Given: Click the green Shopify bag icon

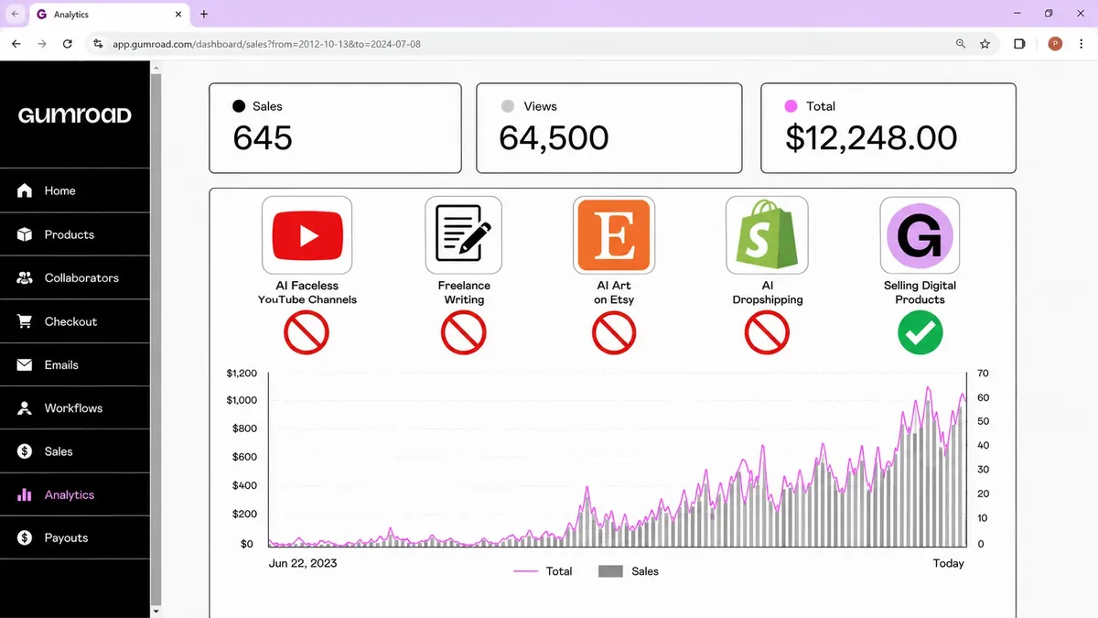Looking at the screenshot, I should (x=767, y=235).
